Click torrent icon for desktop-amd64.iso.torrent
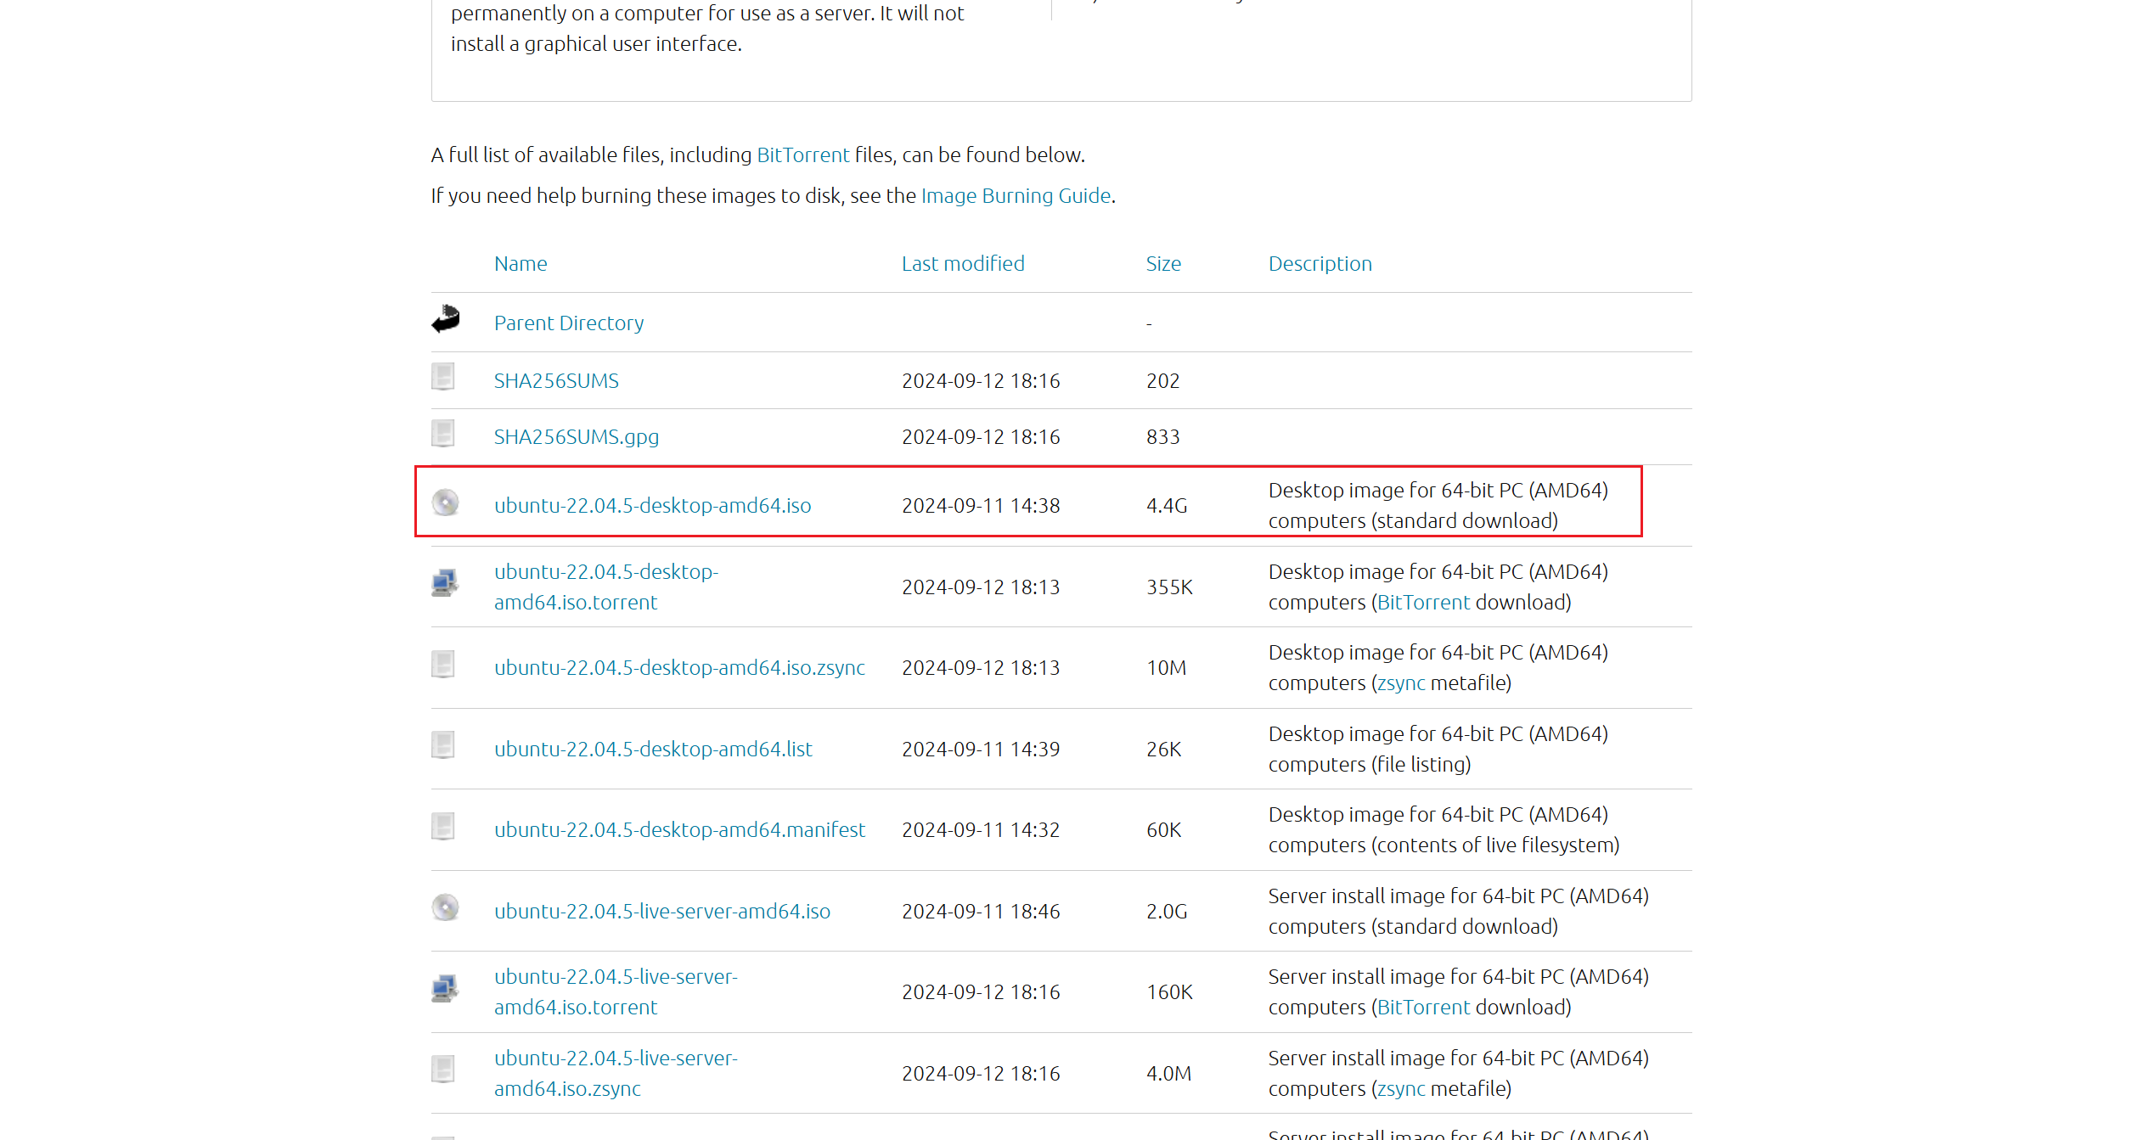2133x1140 pixels. tap(445, 583)
